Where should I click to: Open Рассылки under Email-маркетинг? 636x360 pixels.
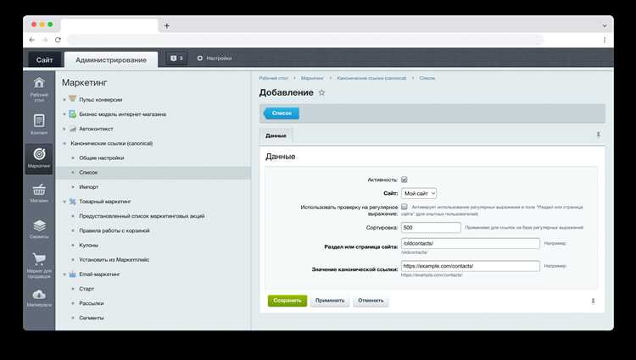click(x=92, y=304)
